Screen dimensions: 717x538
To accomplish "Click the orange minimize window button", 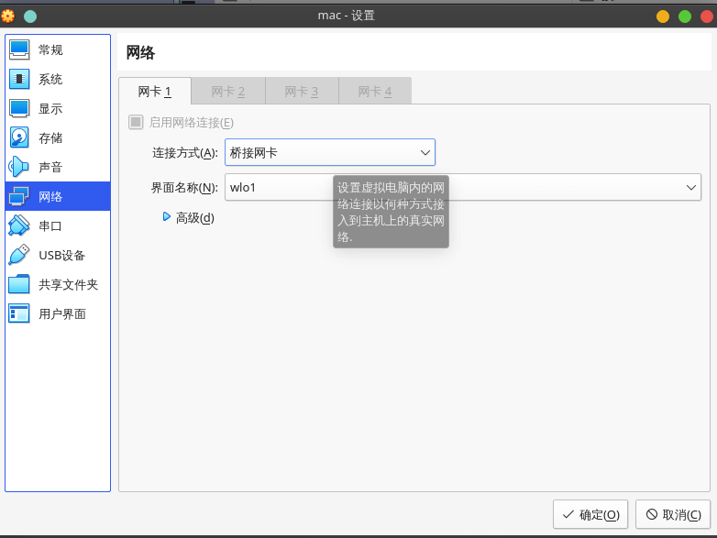I will 663,16.
